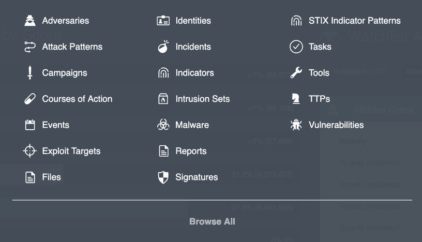Click the Signatures shield icon
The image size is (422, 242).
pos(163,177)
